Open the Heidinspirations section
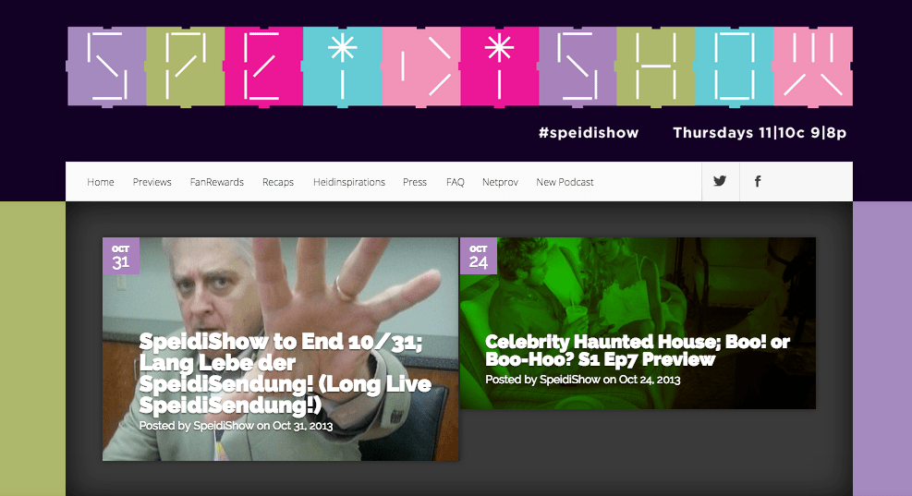912x496 pixels. 349,182
